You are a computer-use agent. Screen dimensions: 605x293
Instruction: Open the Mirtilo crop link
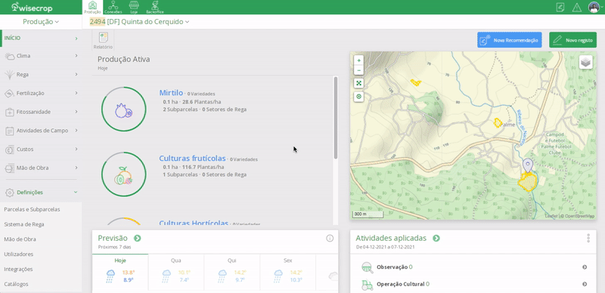[x=171, y=93]
